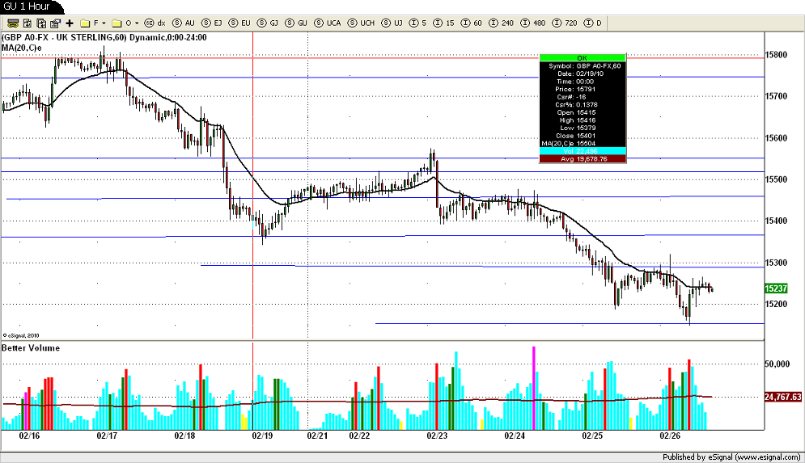Click the double page copy icon
805x463 pixels.
coord(41,23)
